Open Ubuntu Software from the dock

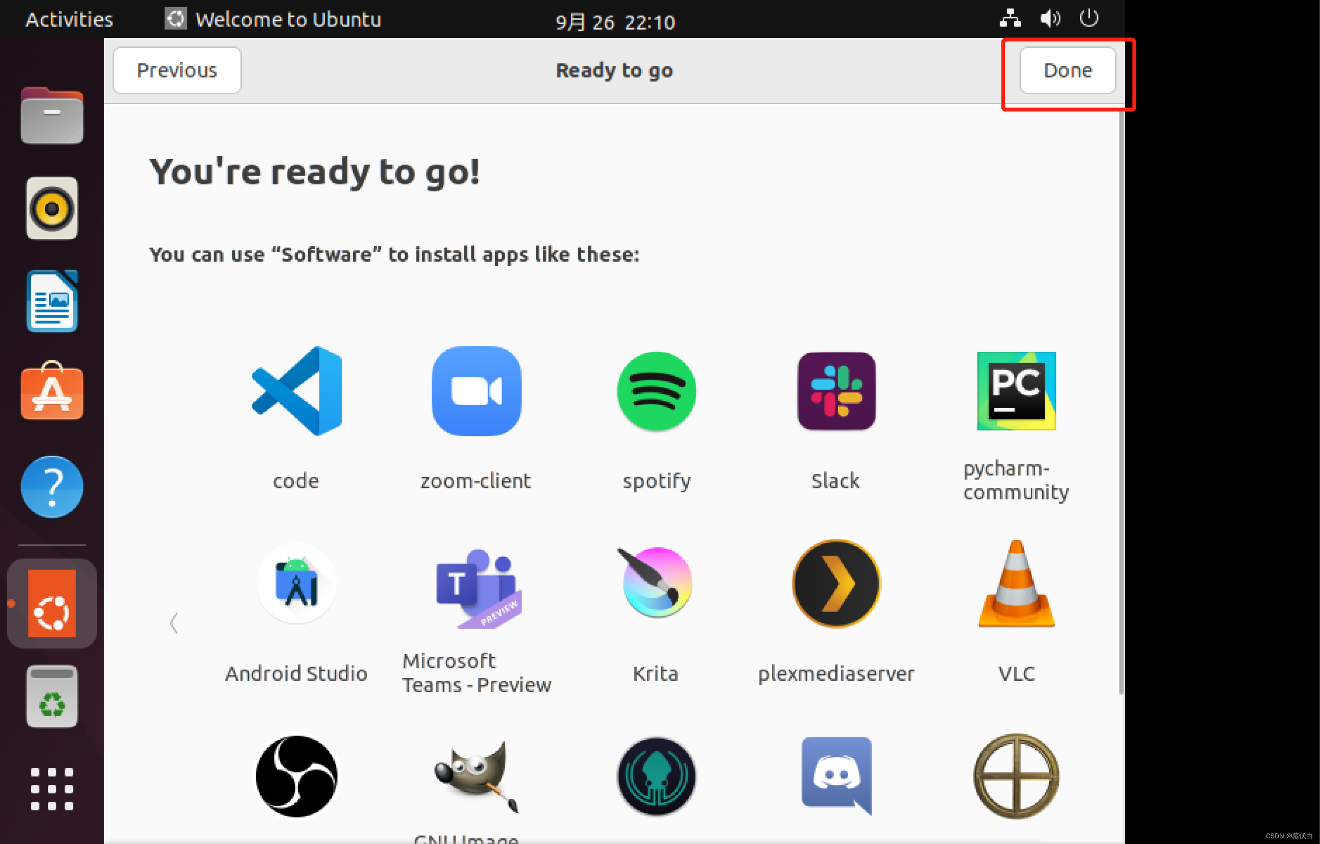coord(52,391)
